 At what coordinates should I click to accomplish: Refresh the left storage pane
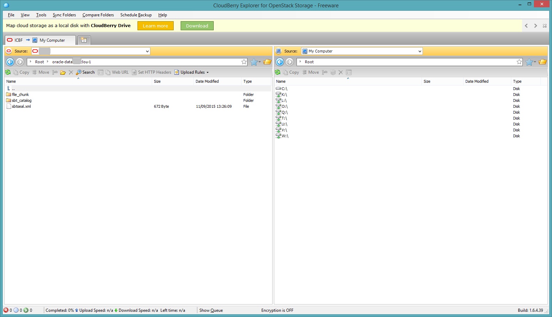[x=8, y=72]
